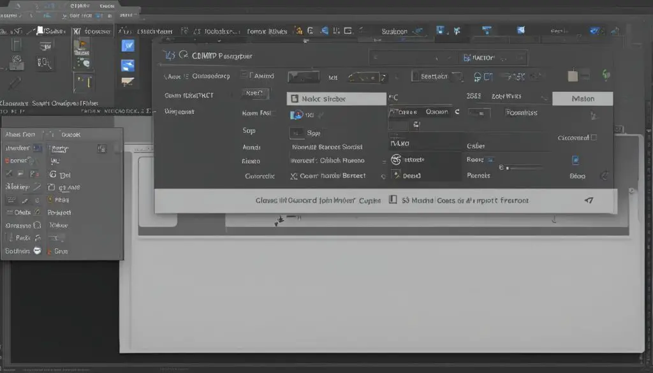
Task: Toggle the 'Ciccoveral' checkbox
Action: pos(594,137)
